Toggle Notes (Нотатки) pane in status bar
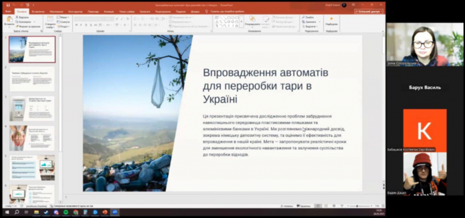The image size is (465, 218). [x=287, y=206]
